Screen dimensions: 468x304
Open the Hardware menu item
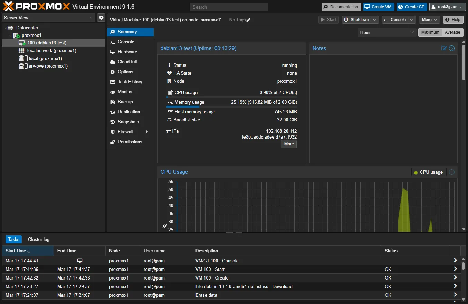[127, 52]
